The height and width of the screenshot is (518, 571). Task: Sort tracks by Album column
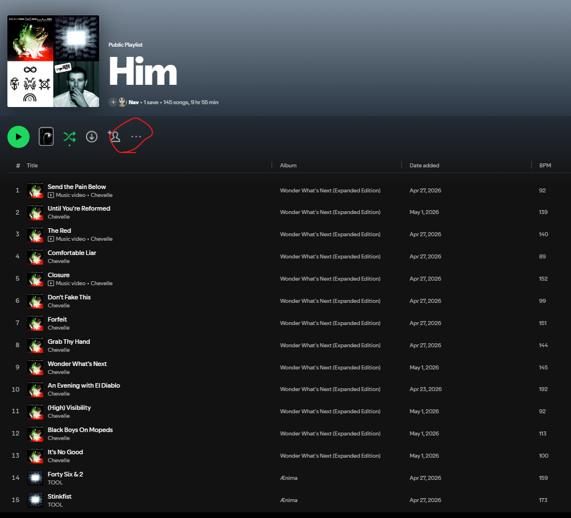pyautogui.click(x=288, y=165)
